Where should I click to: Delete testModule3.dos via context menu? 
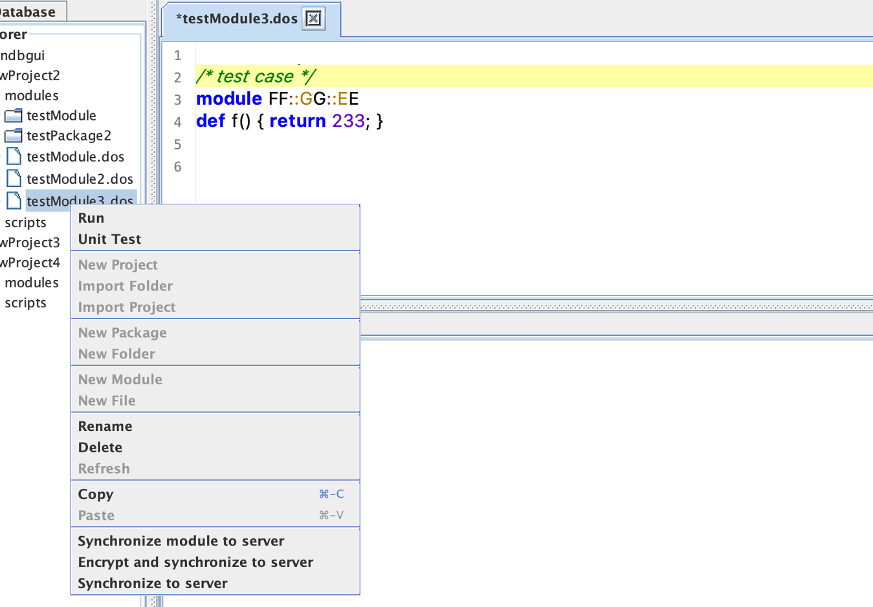click(x=100, y=448)
